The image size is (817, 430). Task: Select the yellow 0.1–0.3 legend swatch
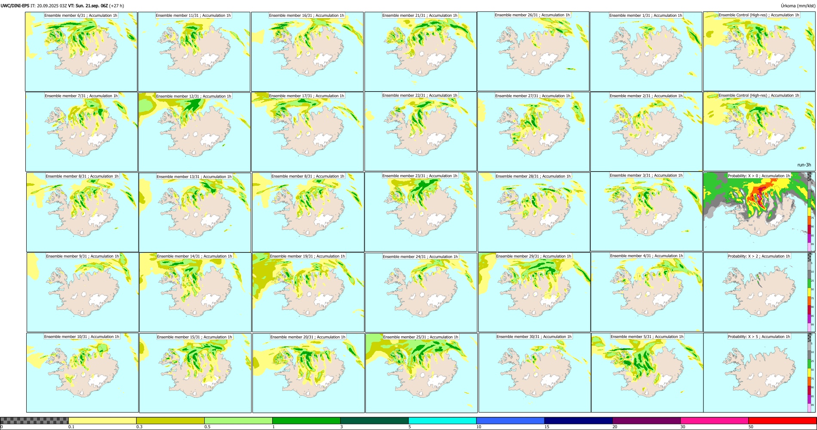pyautogui.click(x=102, y=421)
